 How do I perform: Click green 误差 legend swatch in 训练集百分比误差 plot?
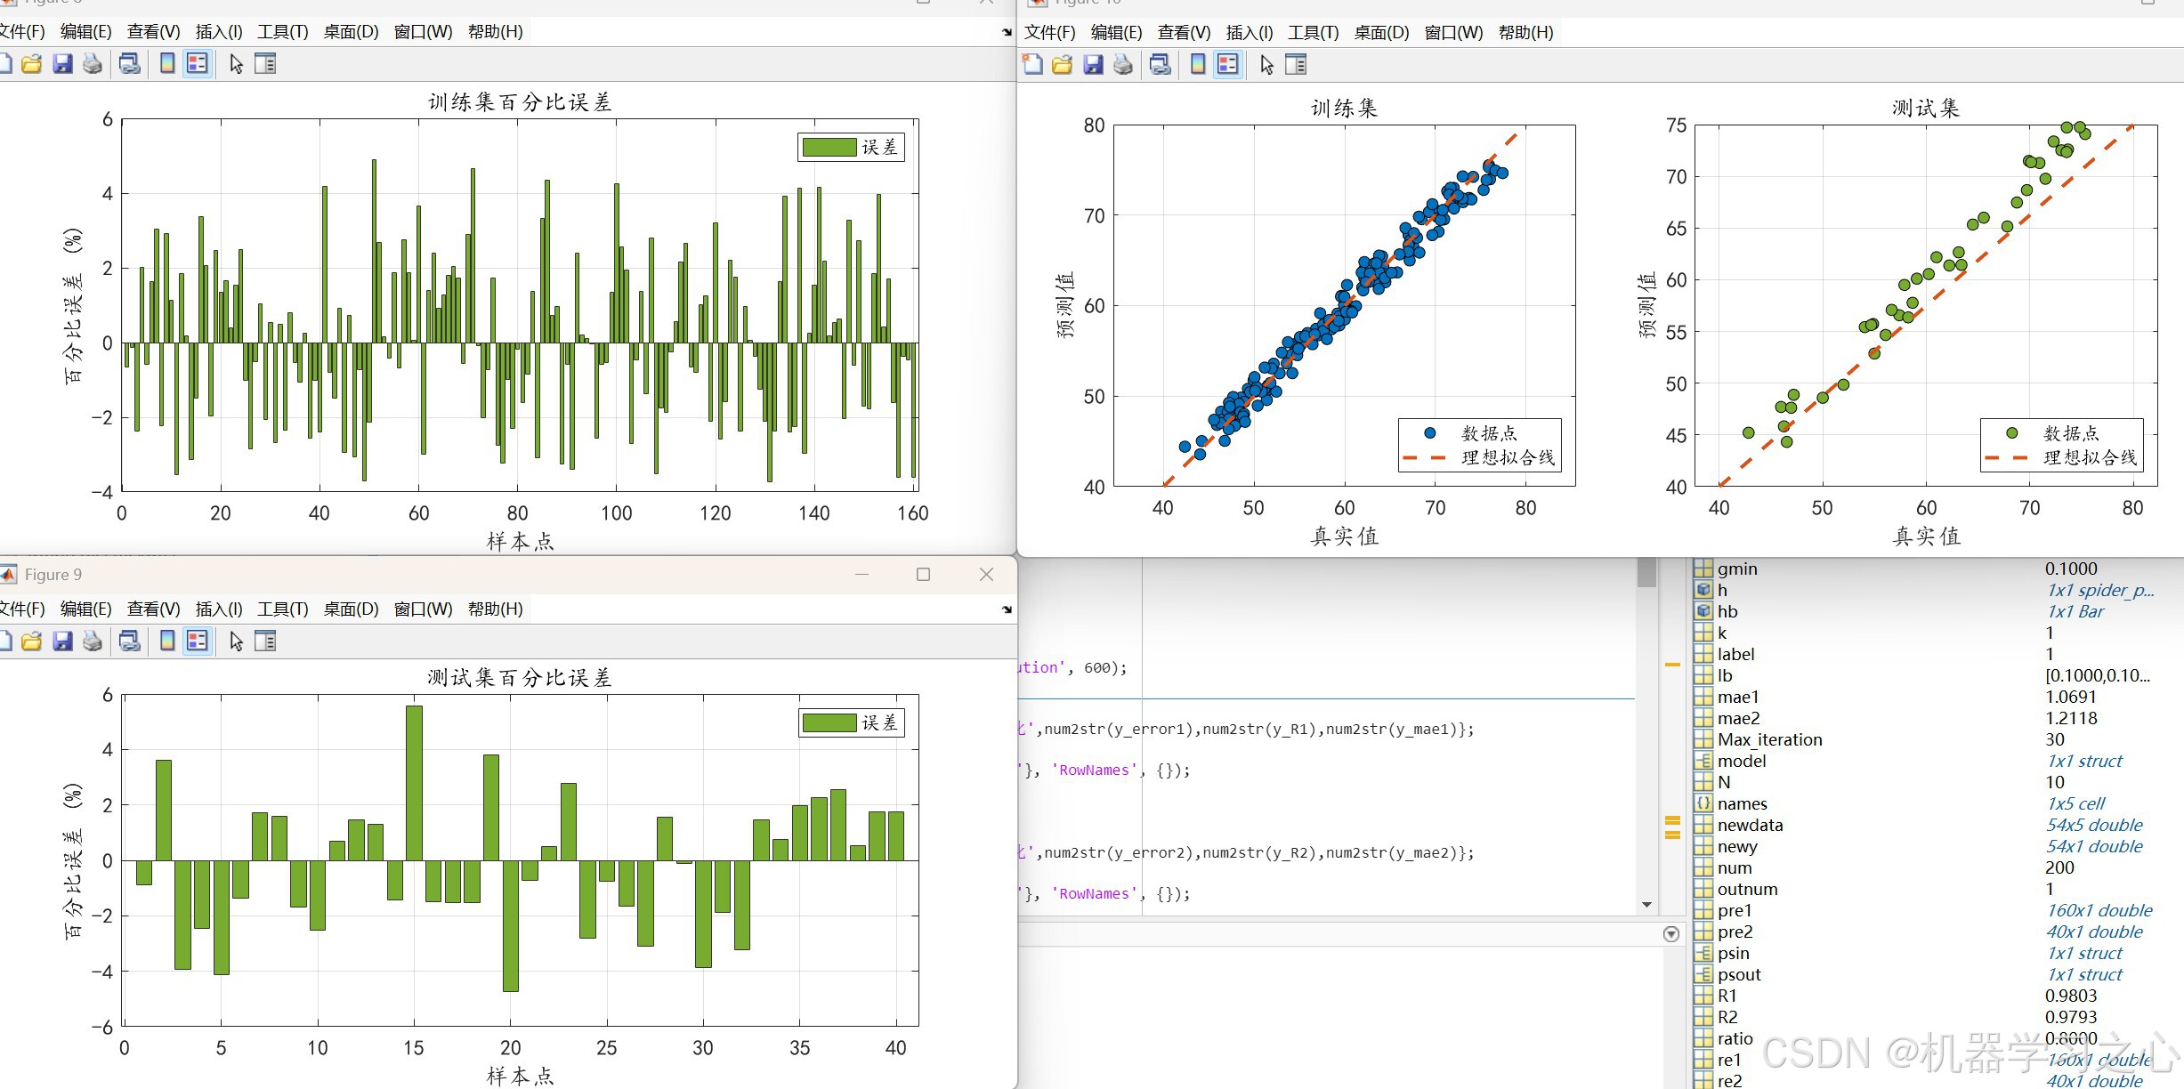829,147
